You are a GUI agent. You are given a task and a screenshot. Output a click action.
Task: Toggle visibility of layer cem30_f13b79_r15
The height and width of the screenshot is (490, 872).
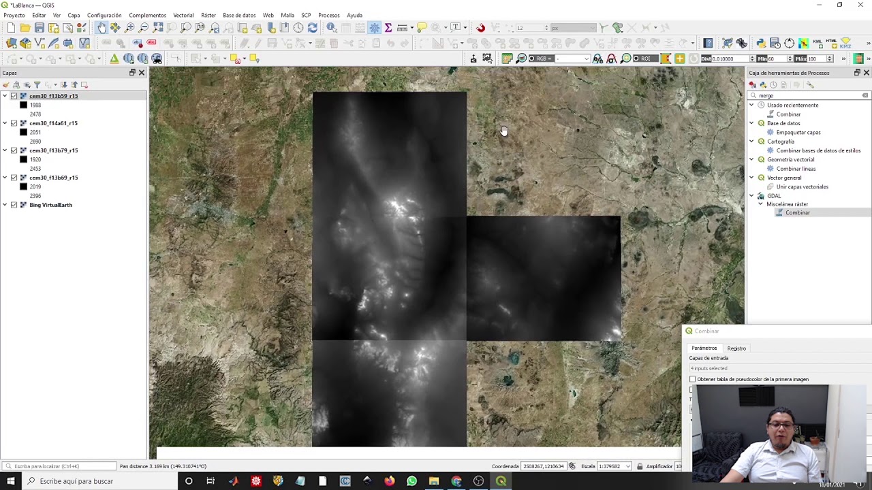(x=14, y=150)
